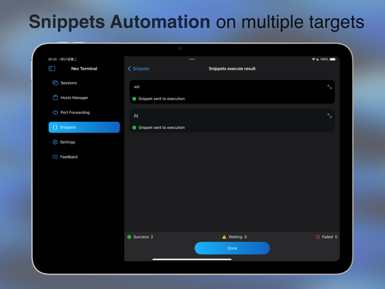
Task: Click the Hosts Manager box icon
Action: coord(55,97)
